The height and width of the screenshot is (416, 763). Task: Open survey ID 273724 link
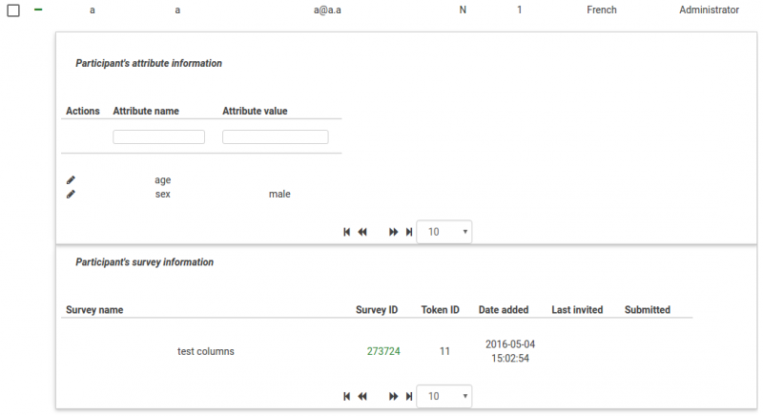pyautogui.click(x=383, y=351)
